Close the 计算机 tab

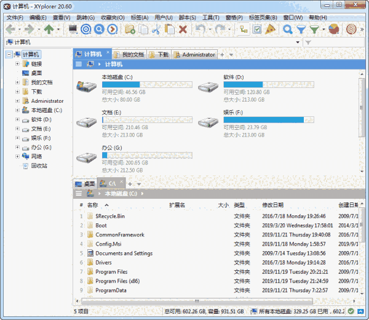[x=108, y=52]
